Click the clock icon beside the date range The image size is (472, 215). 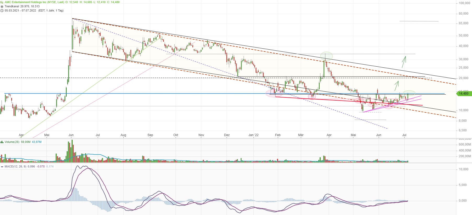pos(2,11)
